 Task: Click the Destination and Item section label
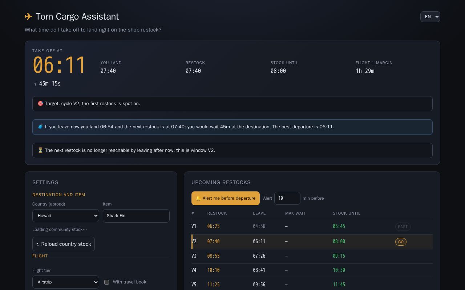[59, 195]
